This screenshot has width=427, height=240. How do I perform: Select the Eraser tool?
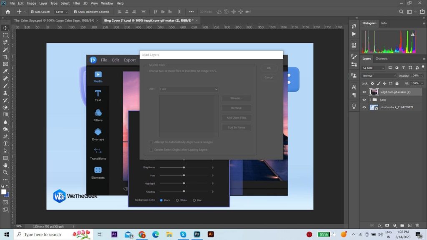pos(5,107)
